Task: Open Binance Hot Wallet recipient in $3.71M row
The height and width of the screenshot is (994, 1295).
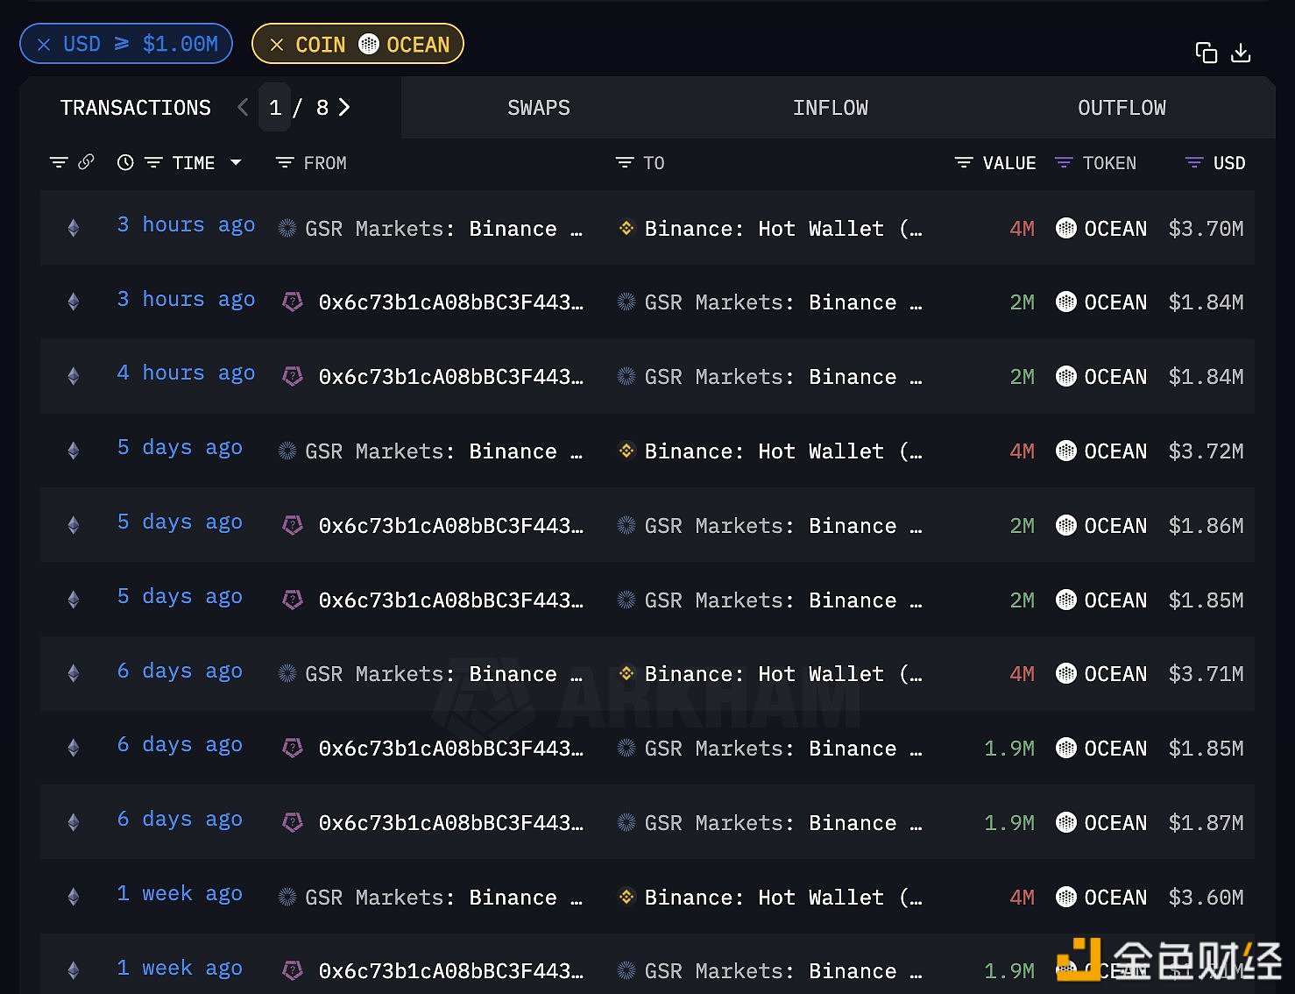Action: [783, 674]
